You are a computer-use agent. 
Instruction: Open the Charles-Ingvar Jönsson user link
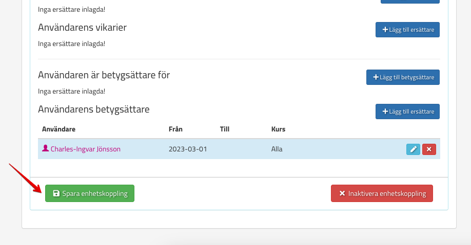85,149
